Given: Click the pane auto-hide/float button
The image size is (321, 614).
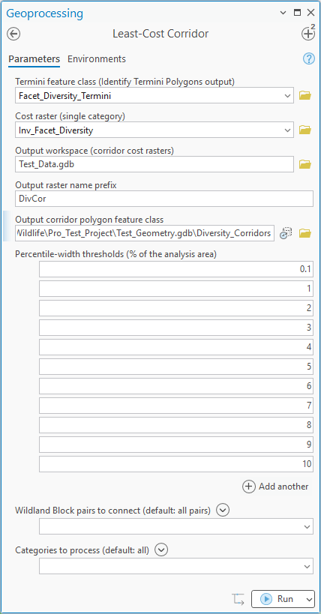Looking at the screenshot, I should [298, 13].
